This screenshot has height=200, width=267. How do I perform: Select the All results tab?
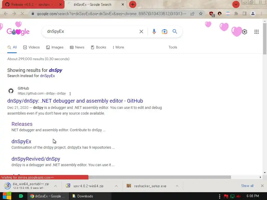[x=12, y=47]
